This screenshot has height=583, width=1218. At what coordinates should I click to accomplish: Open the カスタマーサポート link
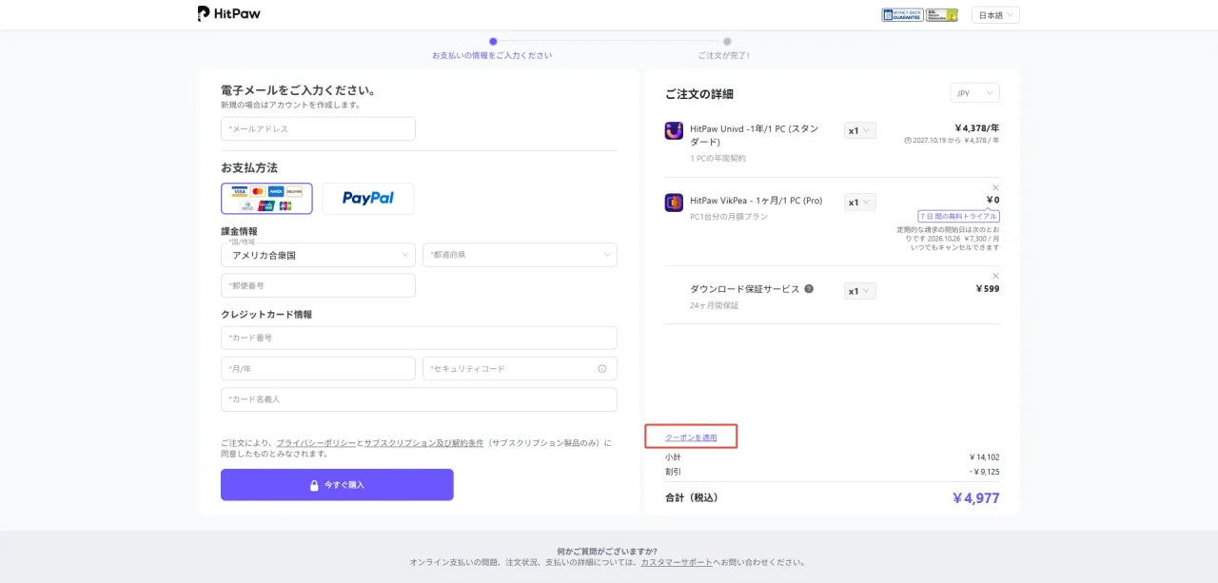(677, 563)
